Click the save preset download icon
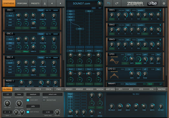Viewport: 169px width, 118px height. [x=45, y=3]
